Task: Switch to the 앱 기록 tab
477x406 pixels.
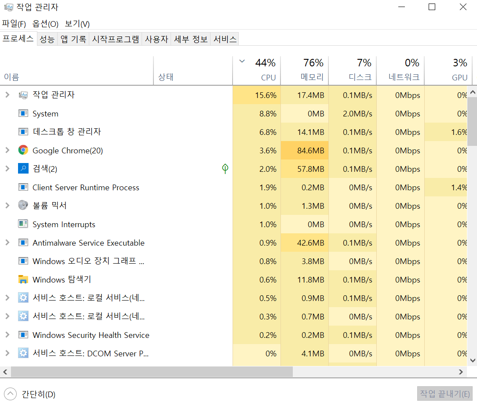Action: (73, 39)
